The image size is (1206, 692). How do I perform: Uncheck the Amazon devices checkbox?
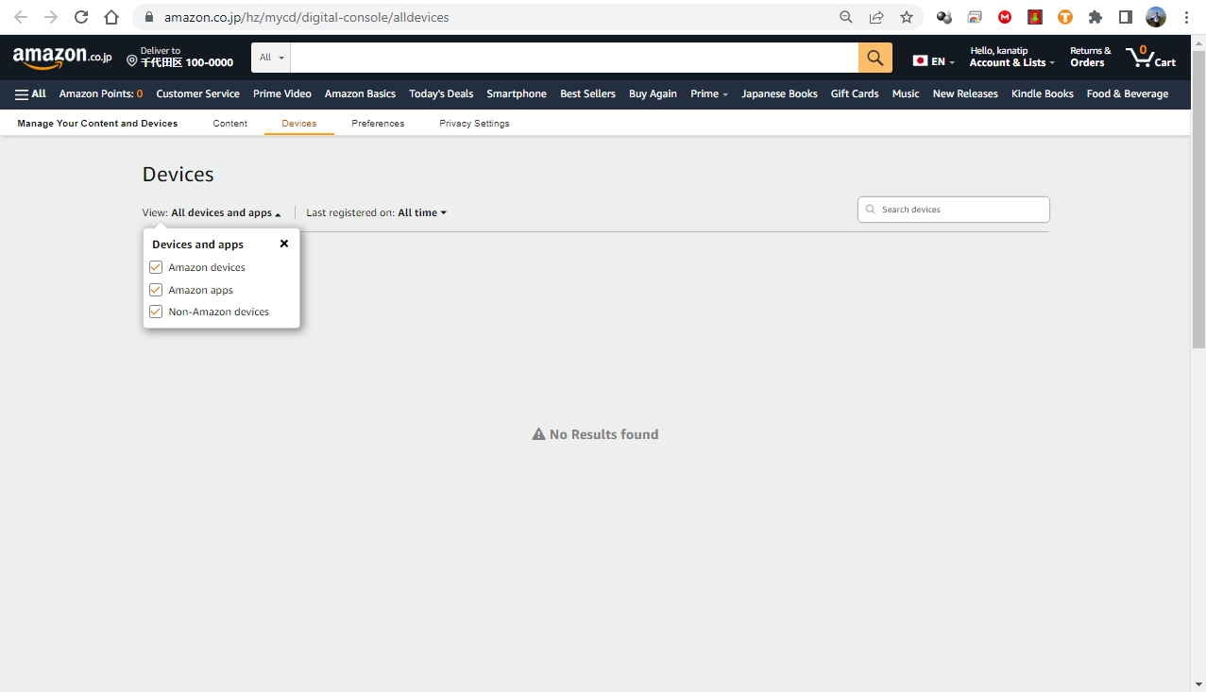pyautogui.click(x=156, y=267)
